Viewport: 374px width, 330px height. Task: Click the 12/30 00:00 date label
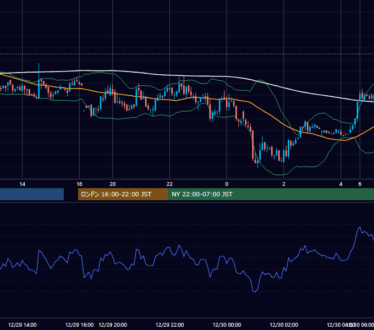[x=227, y=324]
